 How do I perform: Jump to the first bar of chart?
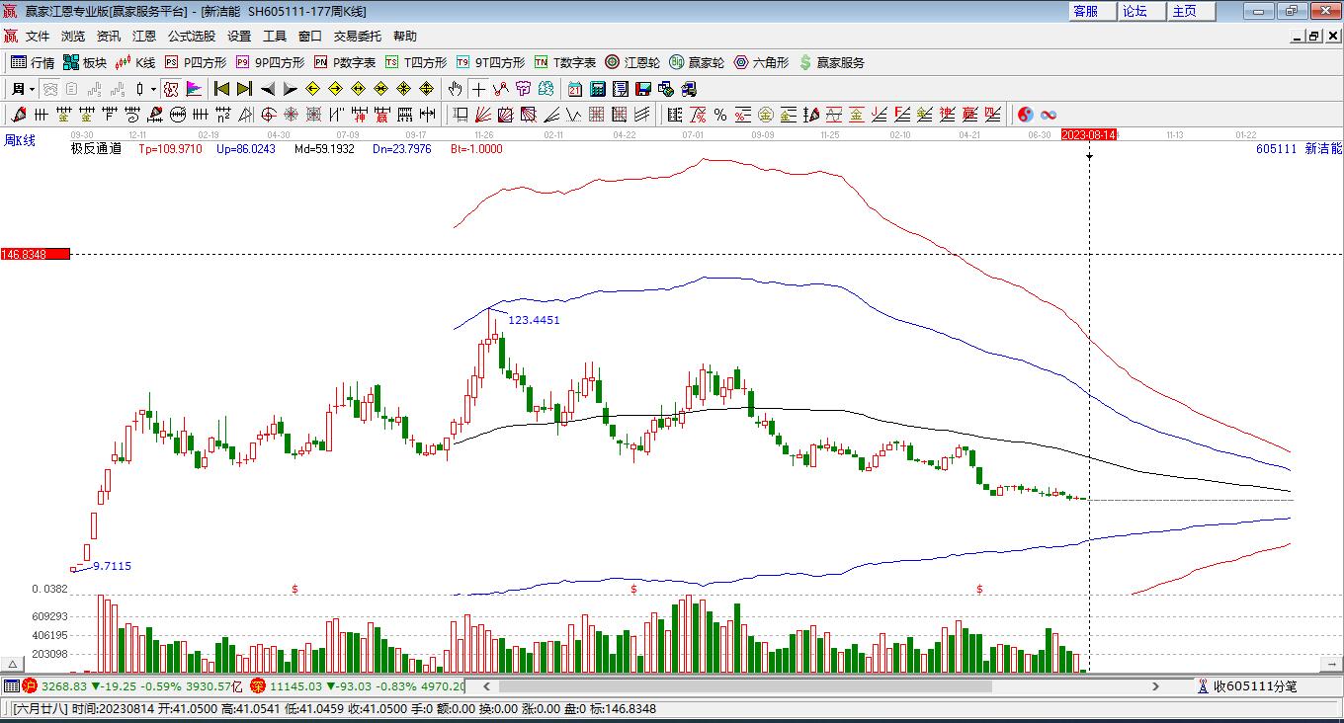pyautogui.click(x=221, y=89)
